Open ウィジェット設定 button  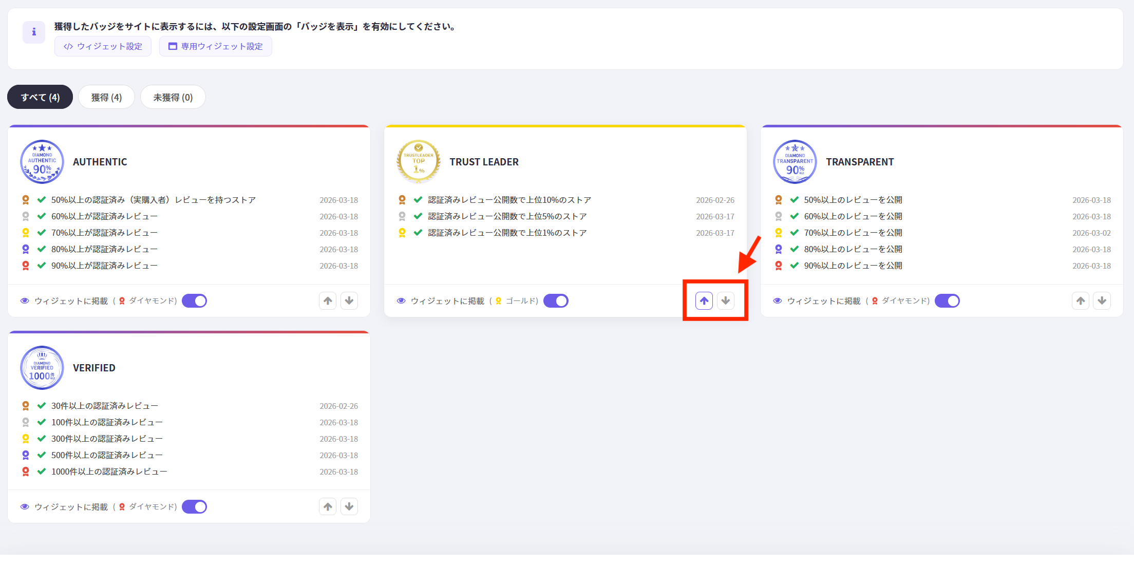tap(103, 46)
